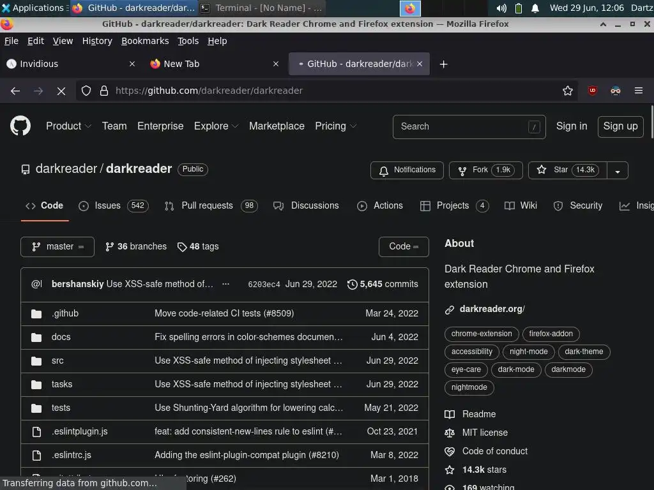Switch to the Pull requests tab
654x490 pixels.
211,206
